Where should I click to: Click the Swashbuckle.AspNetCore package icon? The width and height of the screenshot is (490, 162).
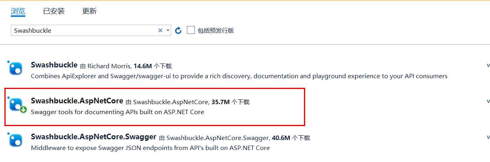tap(16, 104)
